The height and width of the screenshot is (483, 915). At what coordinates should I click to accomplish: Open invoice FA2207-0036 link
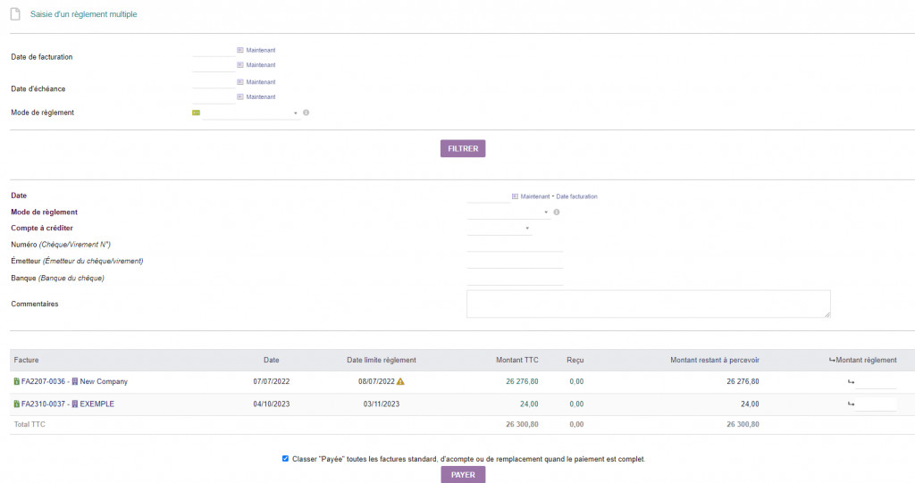pyautogui.click(x=43, y=381)
